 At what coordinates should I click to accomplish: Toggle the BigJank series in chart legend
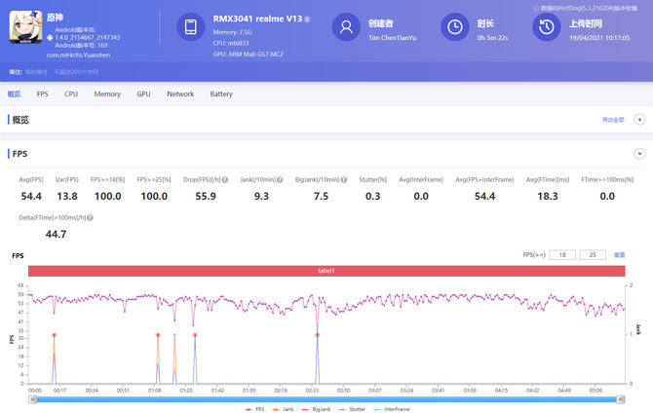point(316,410)
